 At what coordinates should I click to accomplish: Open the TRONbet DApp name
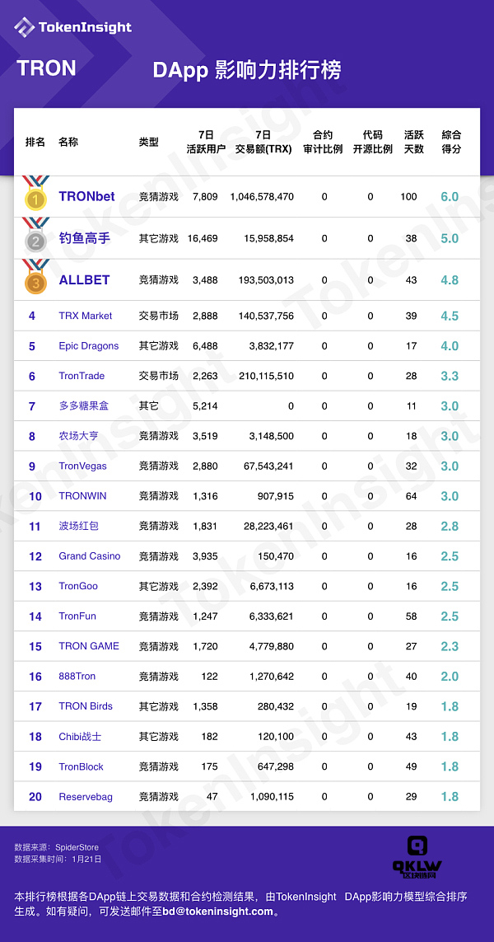pos(86,196)
